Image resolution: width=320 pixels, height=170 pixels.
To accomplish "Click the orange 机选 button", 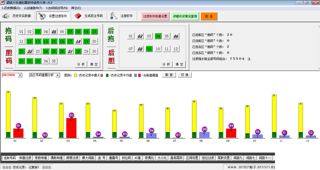I will point(209,16).
